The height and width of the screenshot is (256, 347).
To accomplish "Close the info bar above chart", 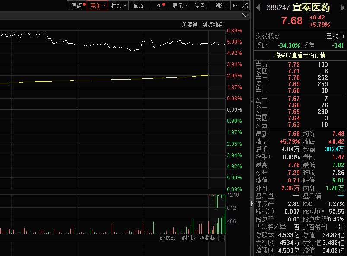I will 244,16.
